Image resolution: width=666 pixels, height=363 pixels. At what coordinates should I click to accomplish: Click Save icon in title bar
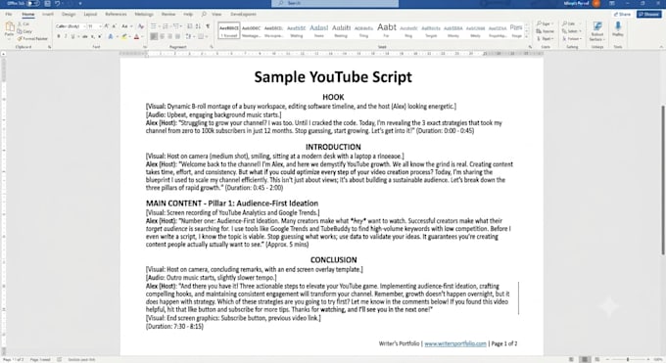tap(47, 3)
